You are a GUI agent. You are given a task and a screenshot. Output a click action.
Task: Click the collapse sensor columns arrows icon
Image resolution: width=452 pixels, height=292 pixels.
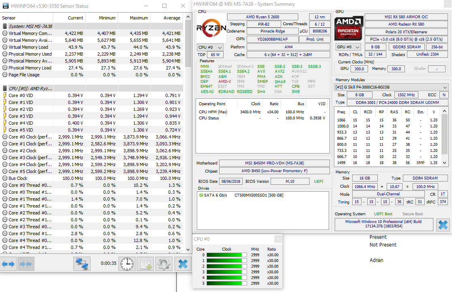point(26,264)
